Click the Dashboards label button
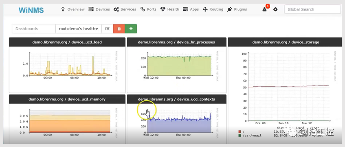The width and height of the screenshot is (345, 147). [x=34, y=29]
